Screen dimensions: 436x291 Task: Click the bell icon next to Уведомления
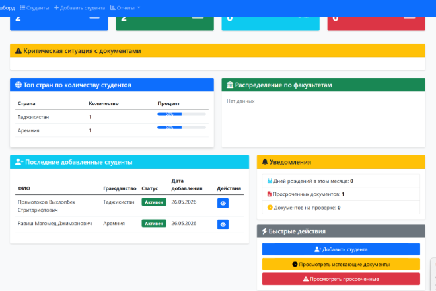pyautogui.click(x=265, y=162)
